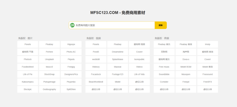237x107 pixels.
Task: Visit Videvo
Action: point(139,67)
